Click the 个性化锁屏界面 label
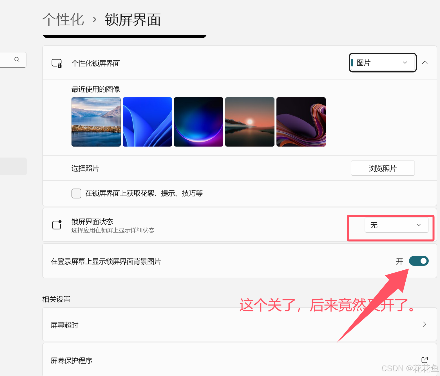This screenshot has width=440, height=376. 96,63
